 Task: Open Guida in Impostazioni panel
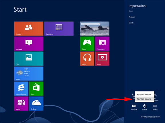(131, 23)
